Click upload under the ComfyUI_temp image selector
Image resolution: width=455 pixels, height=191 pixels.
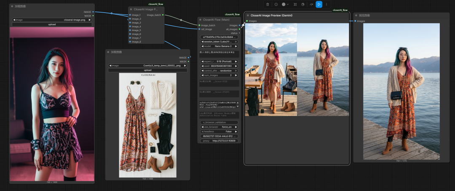(147, 70)
